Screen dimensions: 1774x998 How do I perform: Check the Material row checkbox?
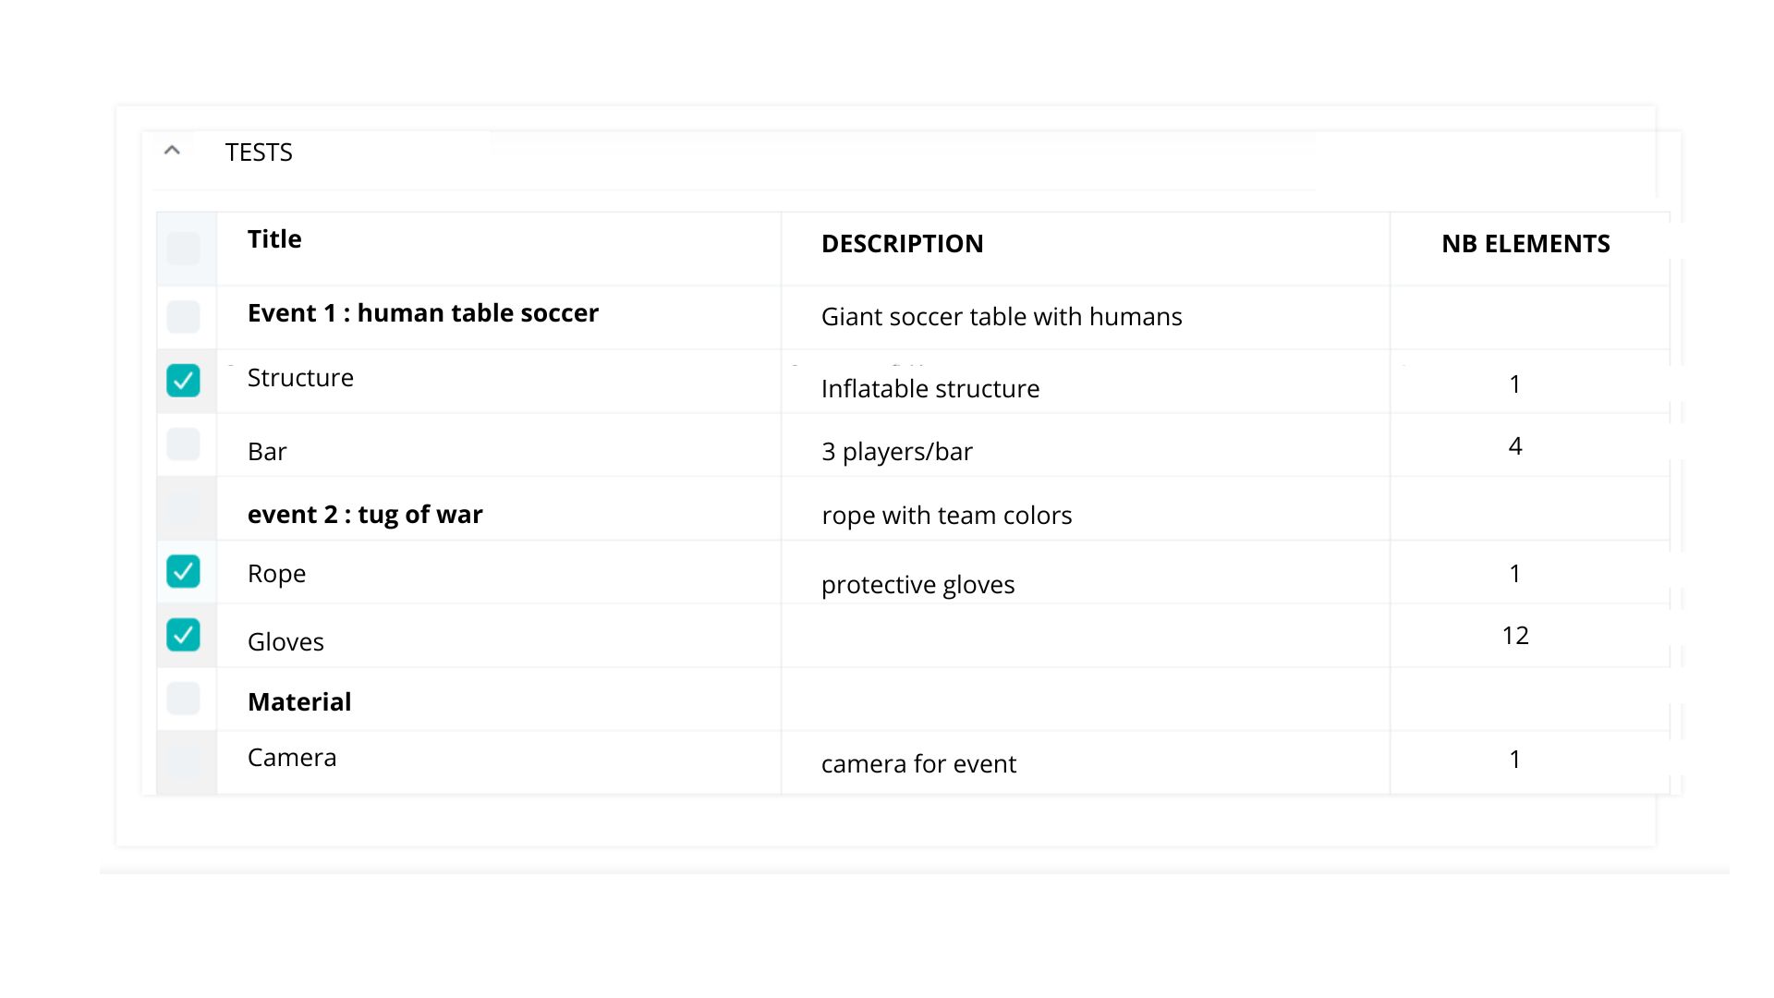(x=183, y=699)
